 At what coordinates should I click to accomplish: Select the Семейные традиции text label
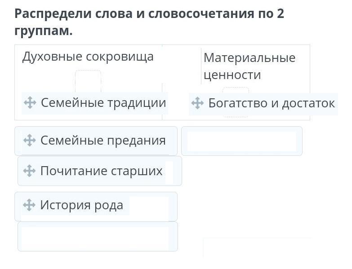tap(103, 103)
